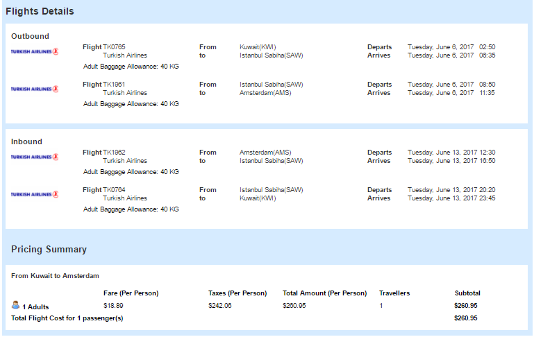
Task: Select the Flights Details heading
Action: coord(40,12)
